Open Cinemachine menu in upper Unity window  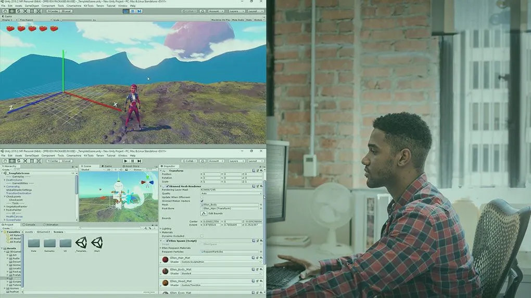click(74, 6)
